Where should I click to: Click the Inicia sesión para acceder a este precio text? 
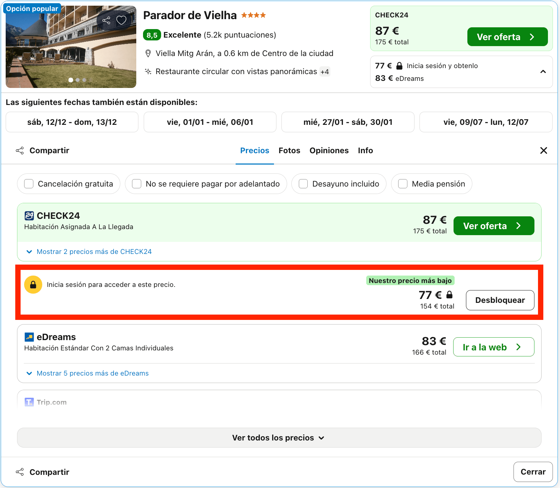point(111,285)
